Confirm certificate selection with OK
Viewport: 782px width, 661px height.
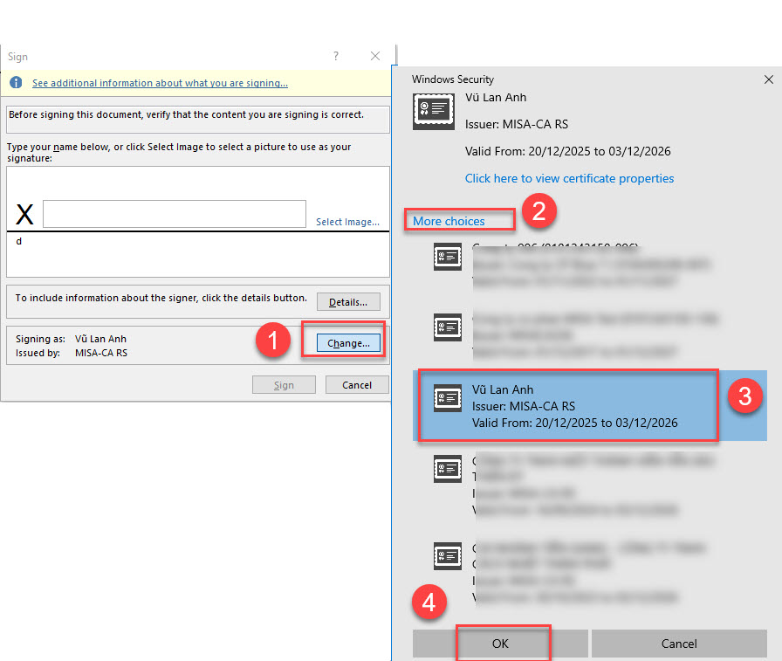pyautogui.click(x=499, y=644)
